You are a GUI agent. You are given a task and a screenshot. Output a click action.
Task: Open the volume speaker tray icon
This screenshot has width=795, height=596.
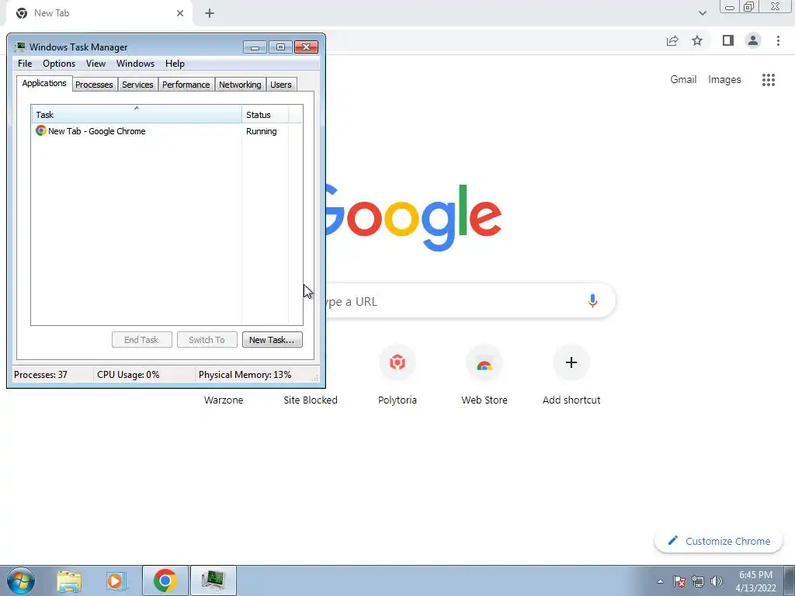(x=717, y=581)
